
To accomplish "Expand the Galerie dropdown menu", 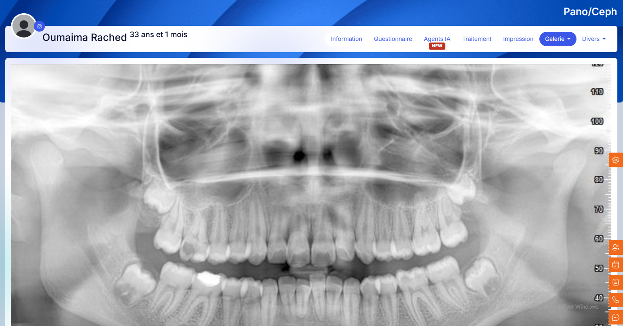I will tap(558, 39).
